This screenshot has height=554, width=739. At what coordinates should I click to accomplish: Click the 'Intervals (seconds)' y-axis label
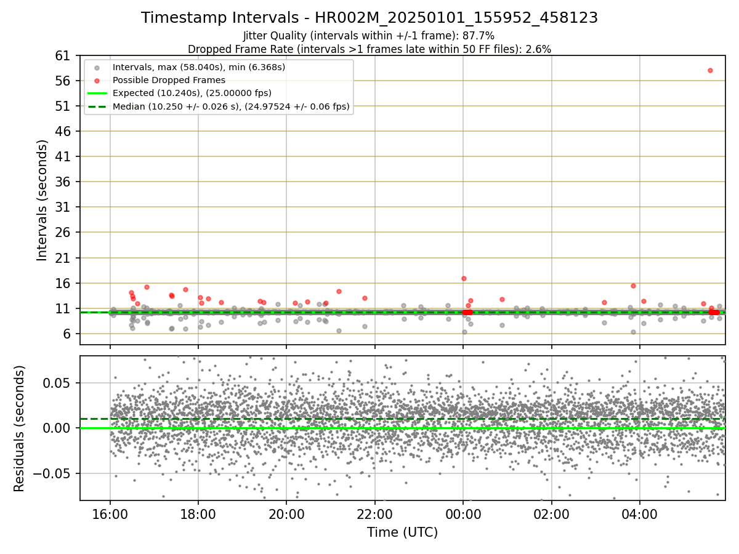(x=42, y=200)
